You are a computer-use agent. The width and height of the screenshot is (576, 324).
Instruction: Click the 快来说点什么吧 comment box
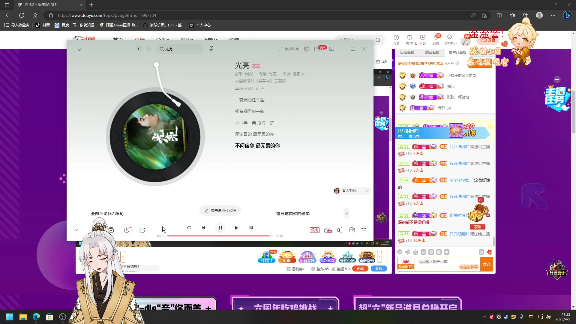point(220,211)
